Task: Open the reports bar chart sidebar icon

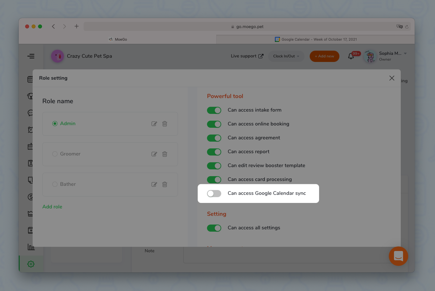Action: (x=31, y=247)
